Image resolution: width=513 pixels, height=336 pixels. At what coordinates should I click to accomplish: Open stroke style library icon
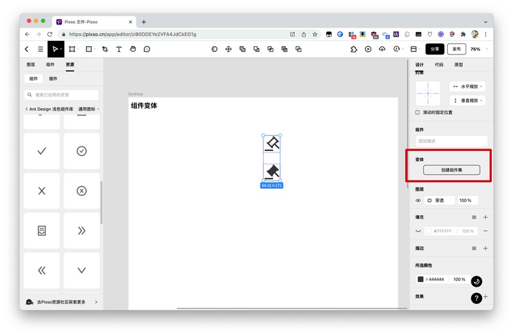click(x=474, y=248)
